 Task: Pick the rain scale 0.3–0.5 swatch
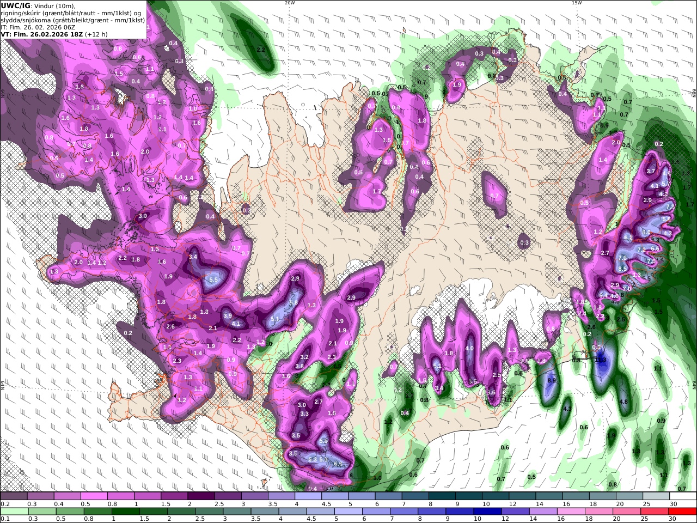click(42, 512)
